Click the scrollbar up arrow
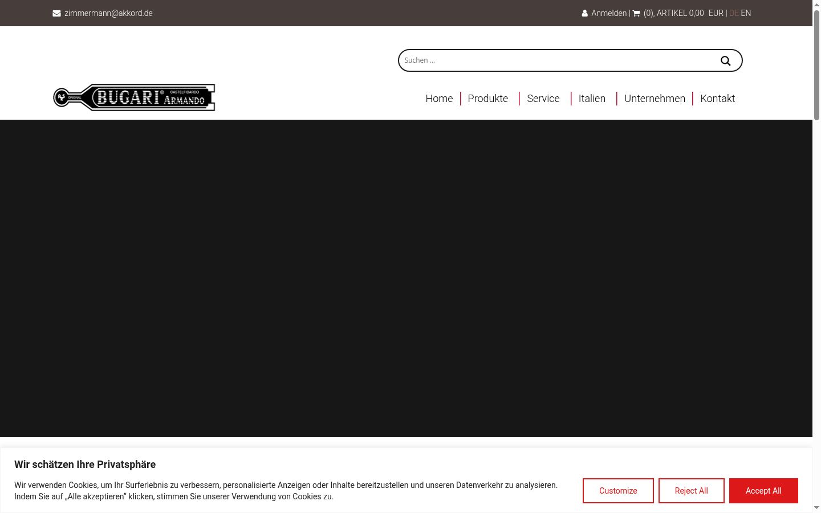821x513 pixels. click(816, 4)
